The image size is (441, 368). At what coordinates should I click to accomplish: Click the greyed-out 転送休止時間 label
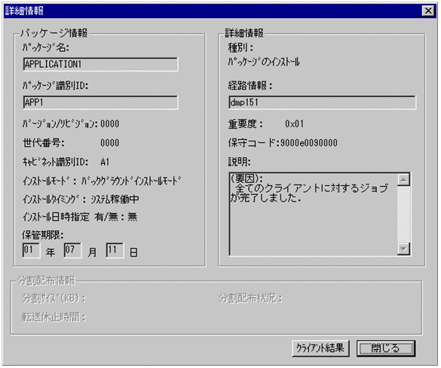click(54, 318)
